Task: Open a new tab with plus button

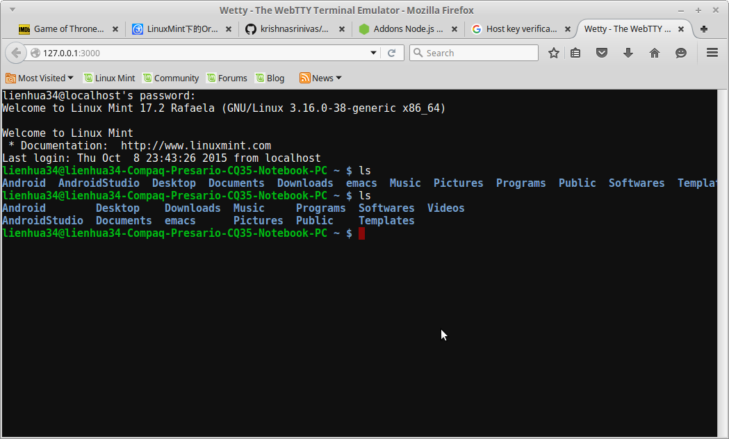Action: point(704,29)
